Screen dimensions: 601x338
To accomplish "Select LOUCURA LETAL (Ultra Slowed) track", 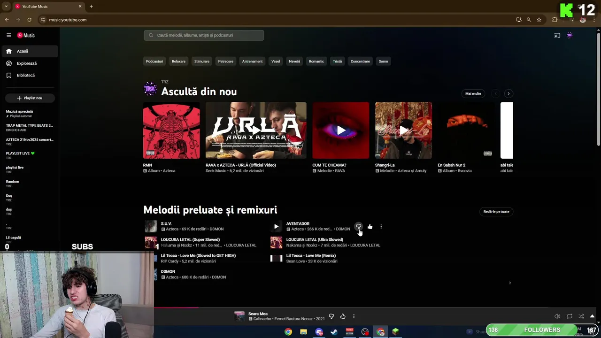I will pyautogui.click(x=329, y=243).
